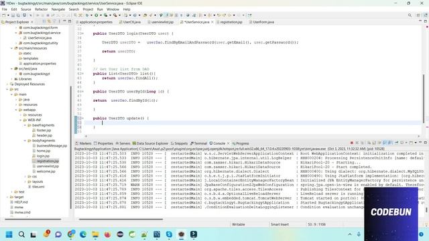The image size is (429, 241).
Task: Click the Save All toolbar icon
Action: click(18, 15)
